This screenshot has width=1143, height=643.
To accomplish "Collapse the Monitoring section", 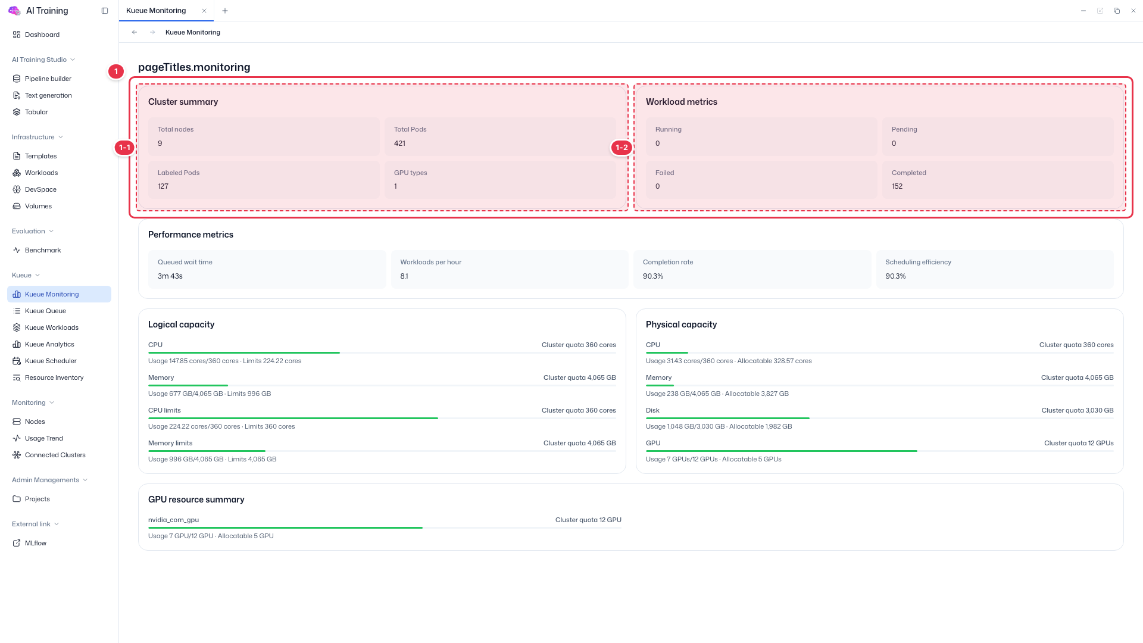I will pos(33,402).
